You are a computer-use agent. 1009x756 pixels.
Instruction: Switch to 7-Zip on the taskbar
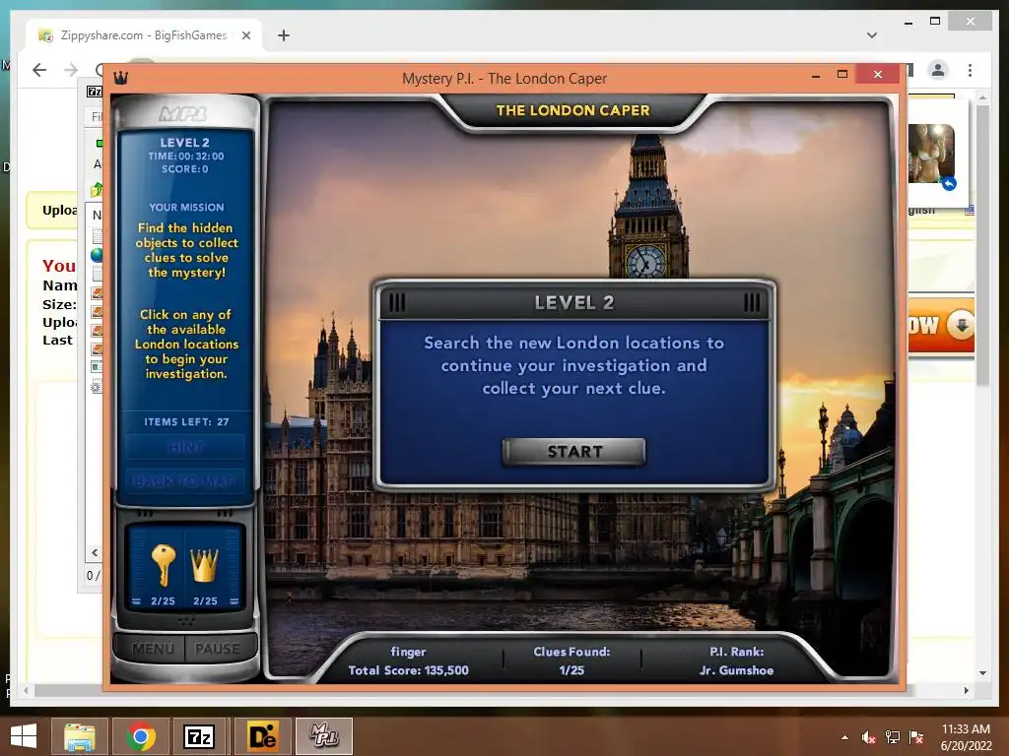[x=199, y=736]
